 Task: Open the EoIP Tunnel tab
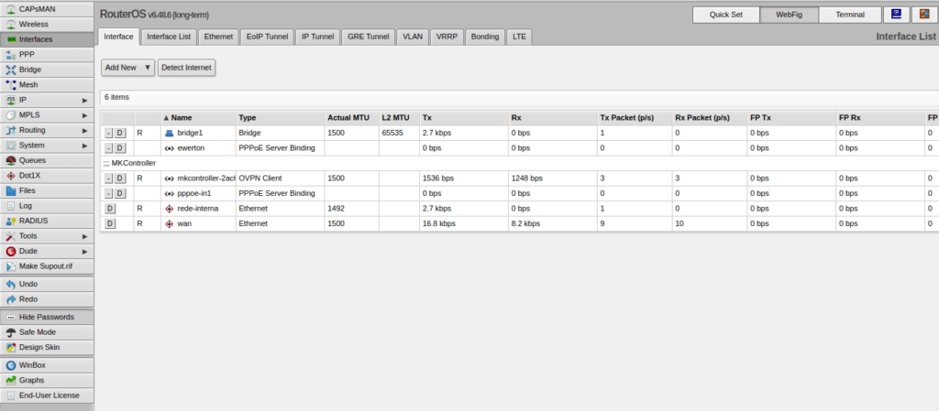point(267,37)
